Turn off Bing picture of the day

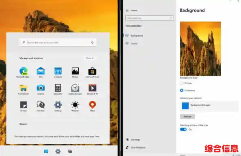click(183, 129)
